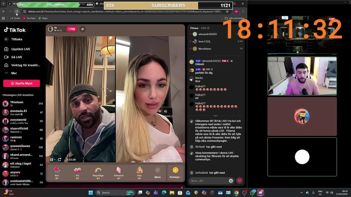
Task: Open suggested creator staarofficiell
Action: pyautogui.click(x=22, y=130)
